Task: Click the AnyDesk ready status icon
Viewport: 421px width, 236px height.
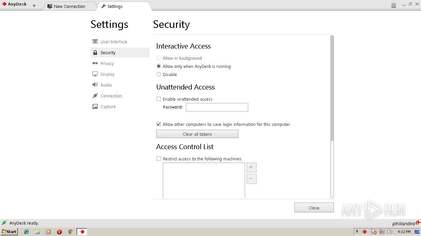Action: click(x=4, y=223)
